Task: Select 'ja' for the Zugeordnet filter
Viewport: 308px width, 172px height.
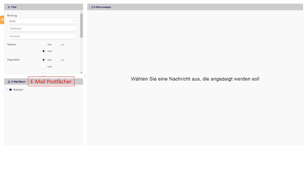Action: pyautogui.click(x=58, y=60)
